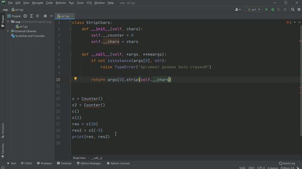Expand all in Project panel
The width and height of the screenshot is (302, 169).
[x=32, y=16]
